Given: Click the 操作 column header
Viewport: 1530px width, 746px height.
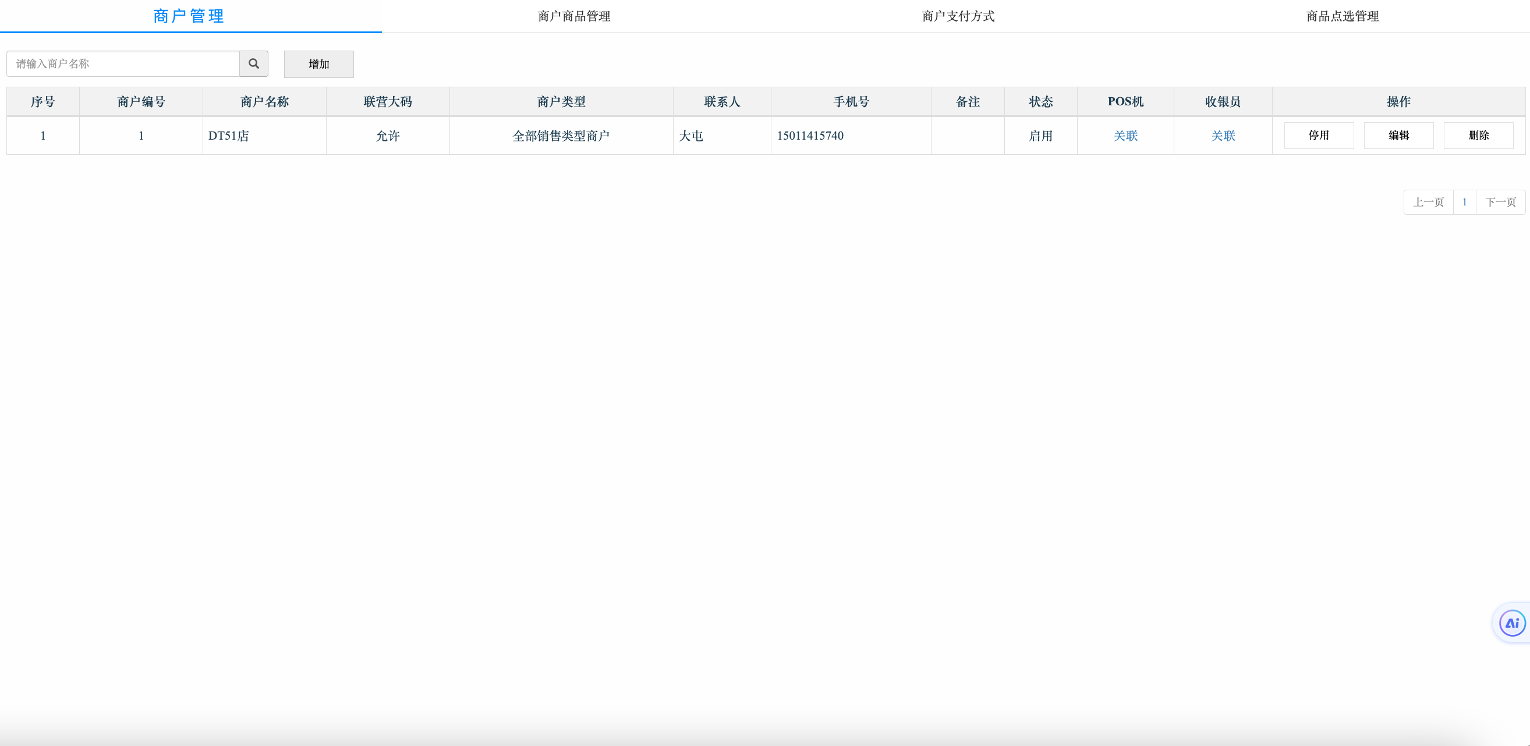Looking at the screenshot, I should coord(1399,101).
